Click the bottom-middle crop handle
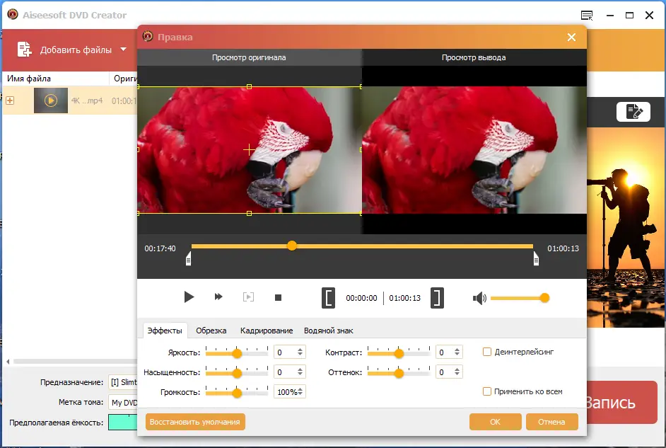The image size is (666, 448). [250, 213]
